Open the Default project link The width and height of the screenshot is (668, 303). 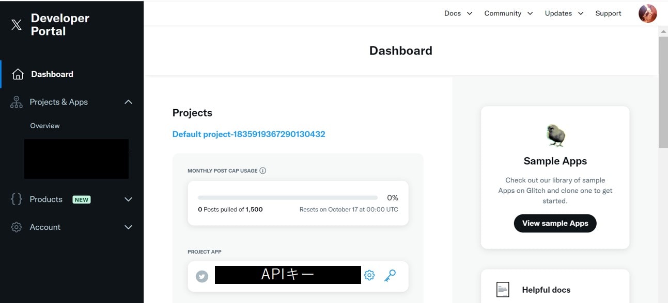tap(249, 134)
